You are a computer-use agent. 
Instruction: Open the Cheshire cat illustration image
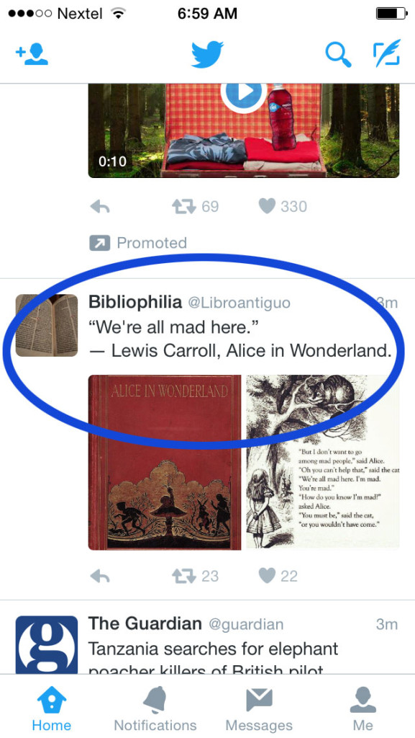click(323, 462)
